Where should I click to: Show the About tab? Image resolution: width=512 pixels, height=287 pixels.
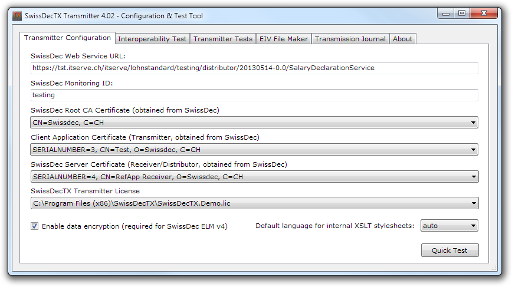pyautogui.click(x=402, y=39)
